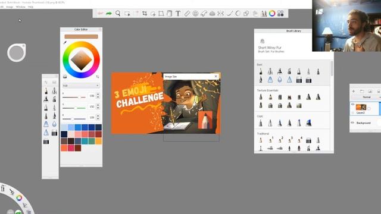Activate the Ruler guide
This screenshot has width=381, height=214.
pyautogui.click(x=187, y=13)
